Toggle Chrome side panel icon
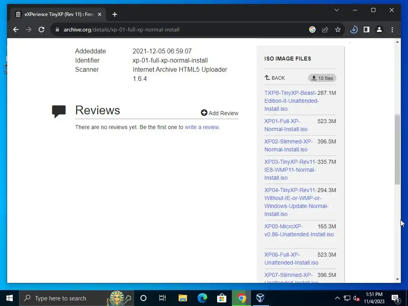408x306 pixels. click(367, 29)
